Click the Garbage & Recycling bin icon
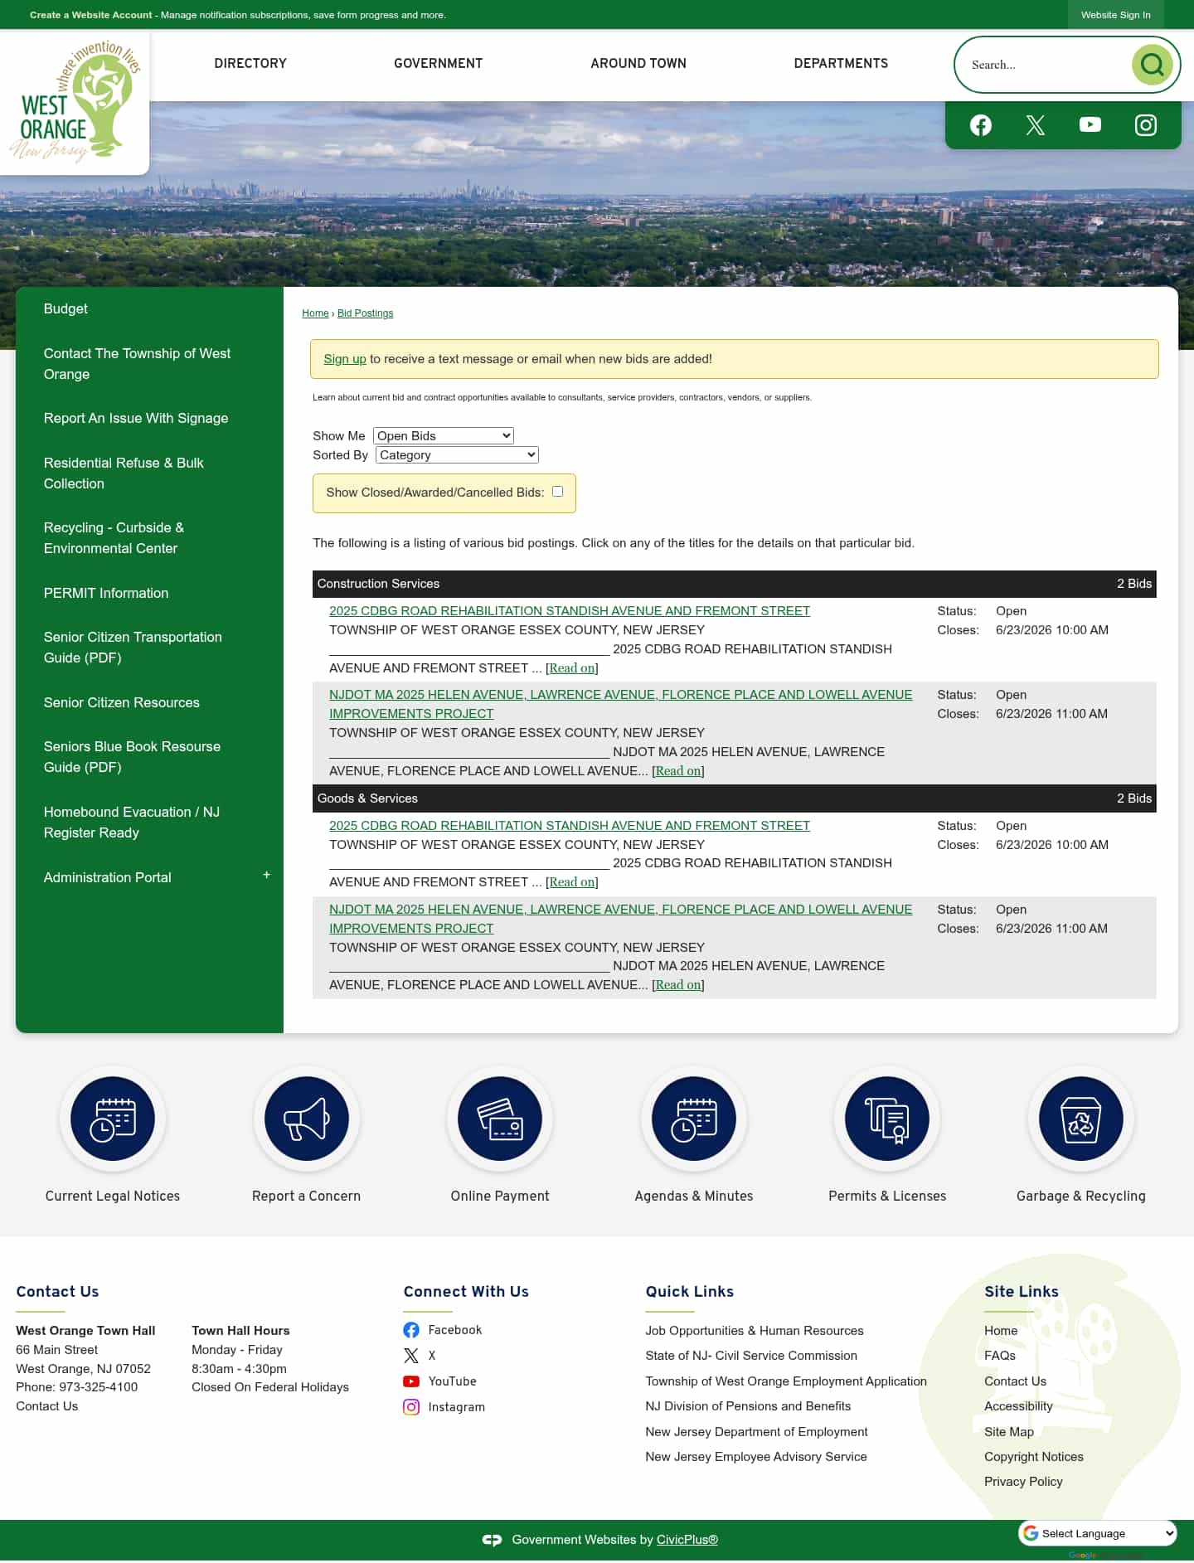The height and width of the screenshot is (1563, 1194). click(1081, 1119)
